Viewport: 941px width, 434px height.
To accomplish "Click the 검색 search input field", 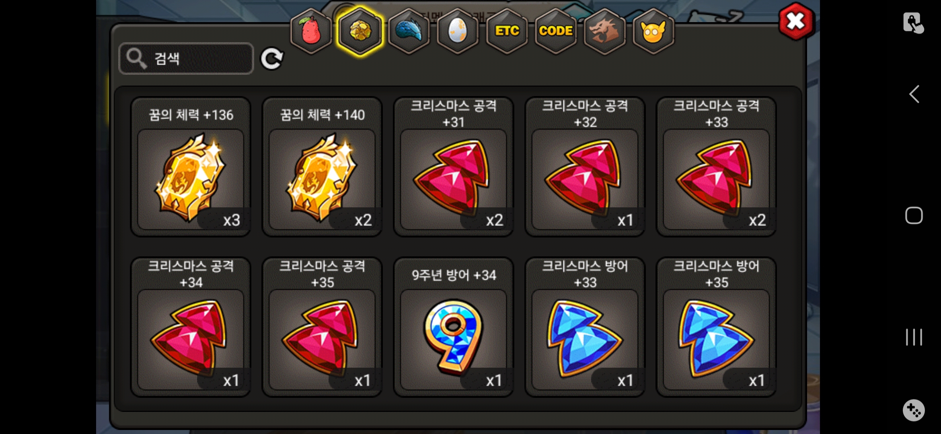I will 186,59.
